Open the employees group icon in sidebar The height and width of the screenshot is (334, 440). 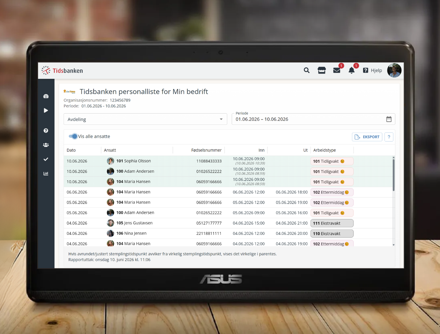click(46, 145)
